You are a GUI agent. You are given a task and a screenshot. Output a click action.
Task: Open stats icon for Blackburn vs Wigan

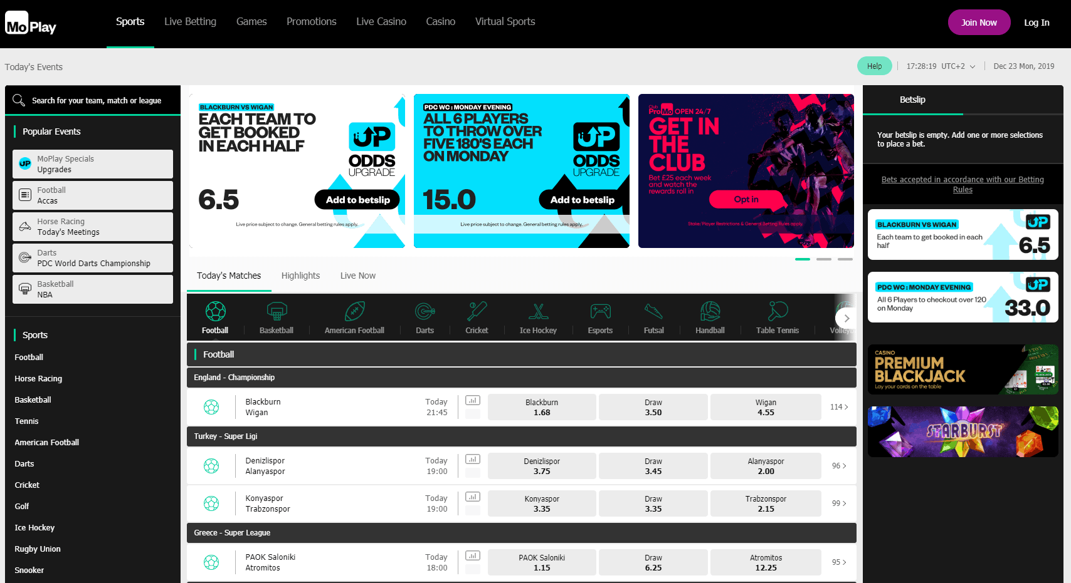point(473,401)
